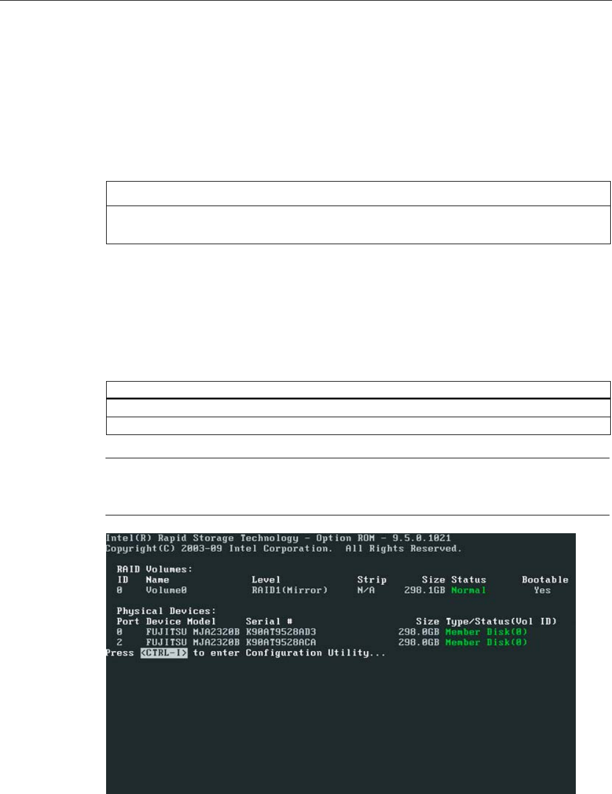Viewport: 612px width, 794px height.
Task: Click the 'RAID1(Mirror)' level value
Action: 289,590
